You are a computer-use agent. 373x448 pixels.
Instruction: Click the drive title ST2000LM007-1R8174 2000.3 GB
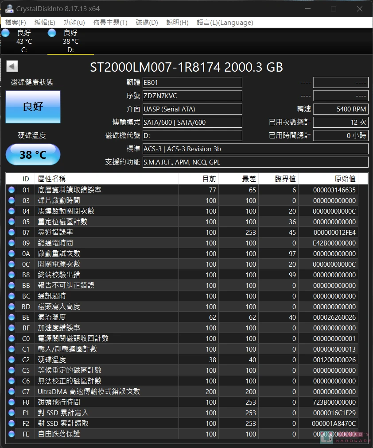coord(186,67)
